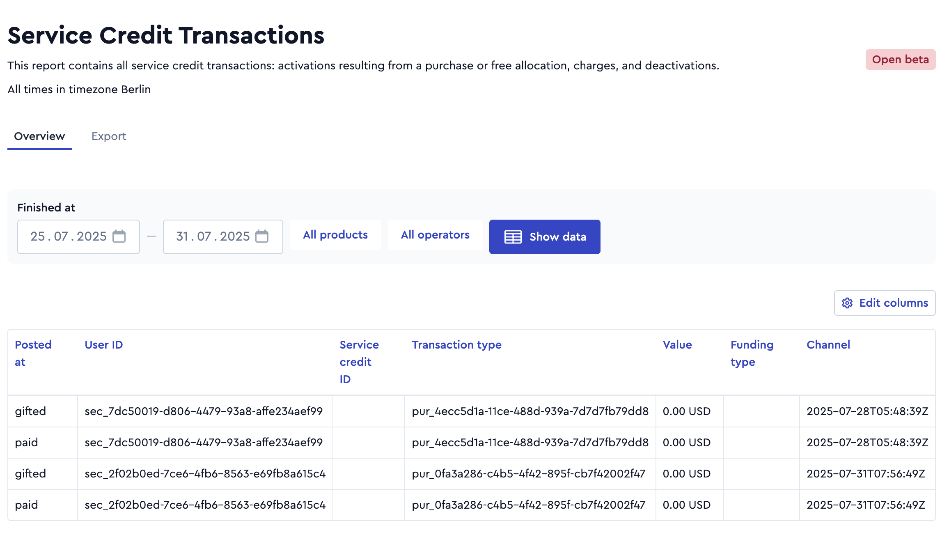Open the All operators filter

(x=435, y=235)
